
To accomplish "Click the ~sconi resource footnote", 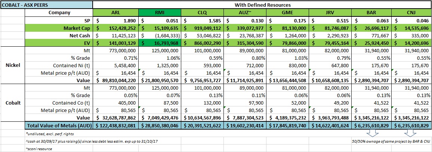I will [38, 149].
